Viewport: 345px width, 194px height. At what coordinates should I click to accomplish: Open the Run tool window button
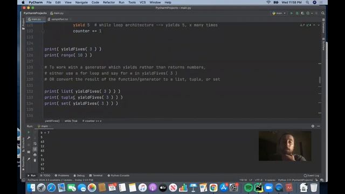point(31,176)
